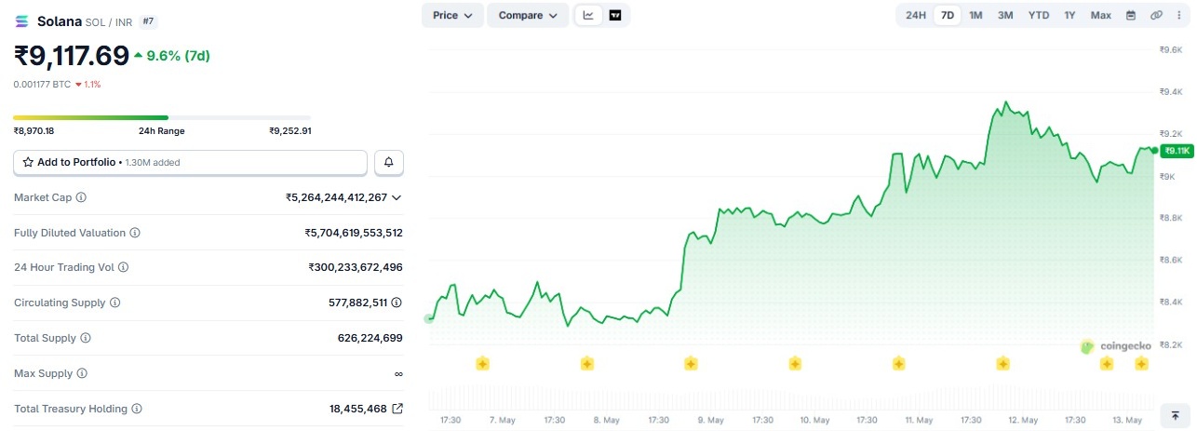Screen dimensions: 1197x431
Task: Click news marker below 11. May
Action: coord(899,363)
